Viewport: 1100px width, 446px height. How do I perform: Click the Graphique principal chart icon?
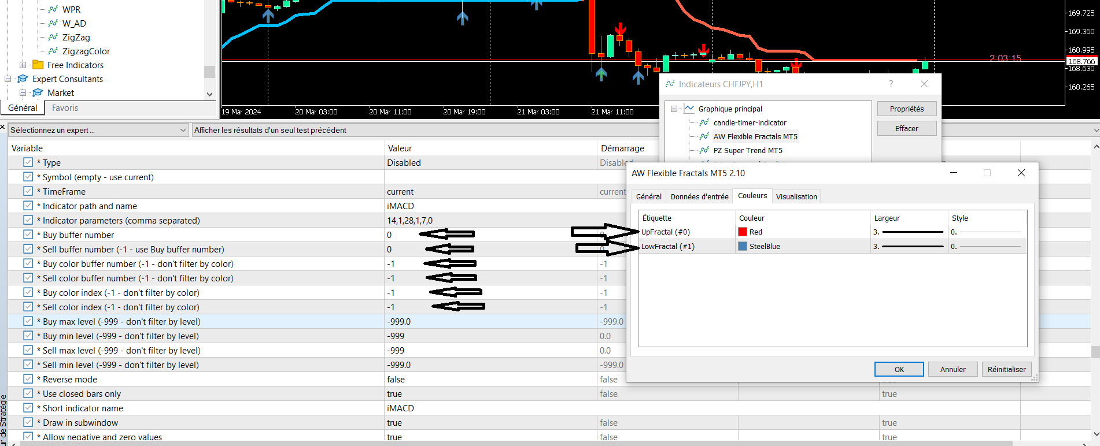[x=689, y=109]
